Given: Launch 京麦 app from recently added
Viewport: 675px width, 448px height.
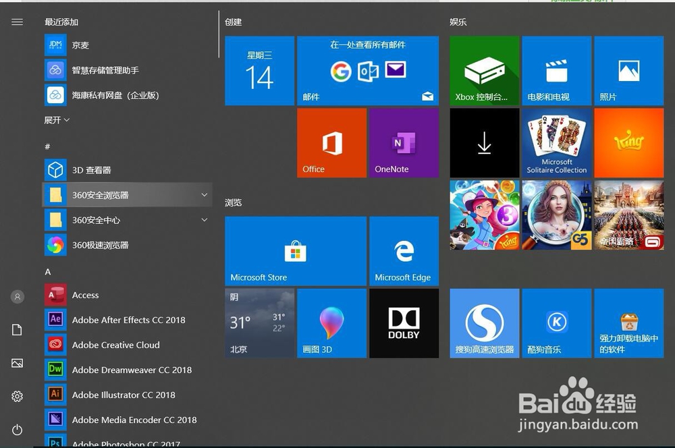Looking at the screenshot, I should (x=128, y=45).
